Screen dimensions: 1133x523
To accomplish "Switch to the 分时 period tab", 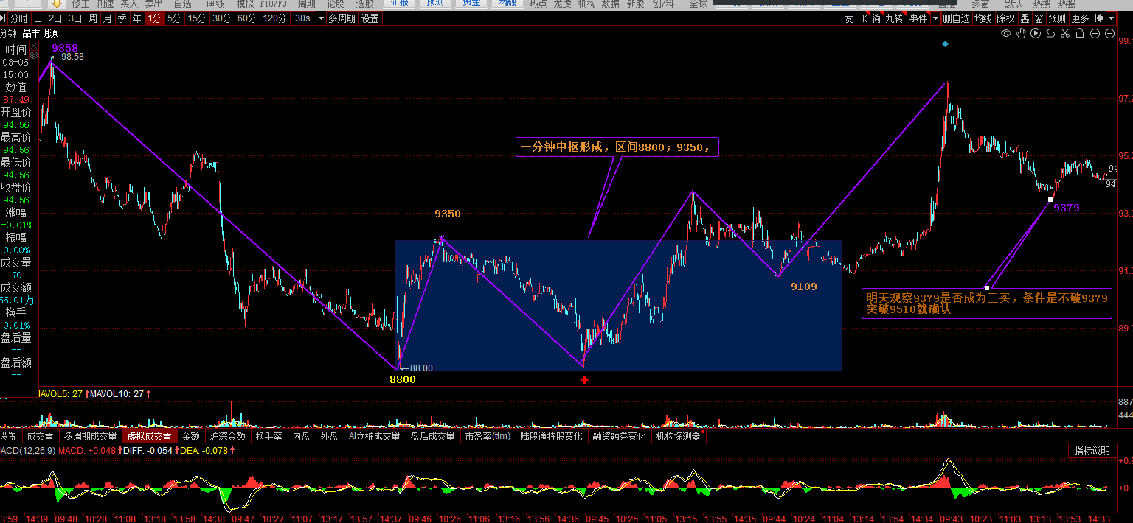I will click(x=19, y=18).
